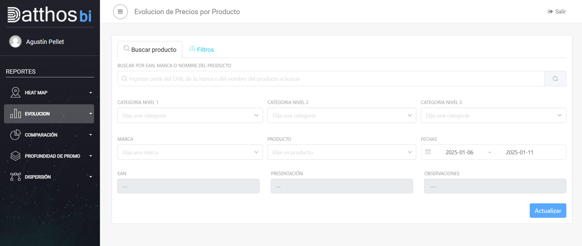Open the Producto dropdown
582x246 pixels.
click(x=342, y=152)
